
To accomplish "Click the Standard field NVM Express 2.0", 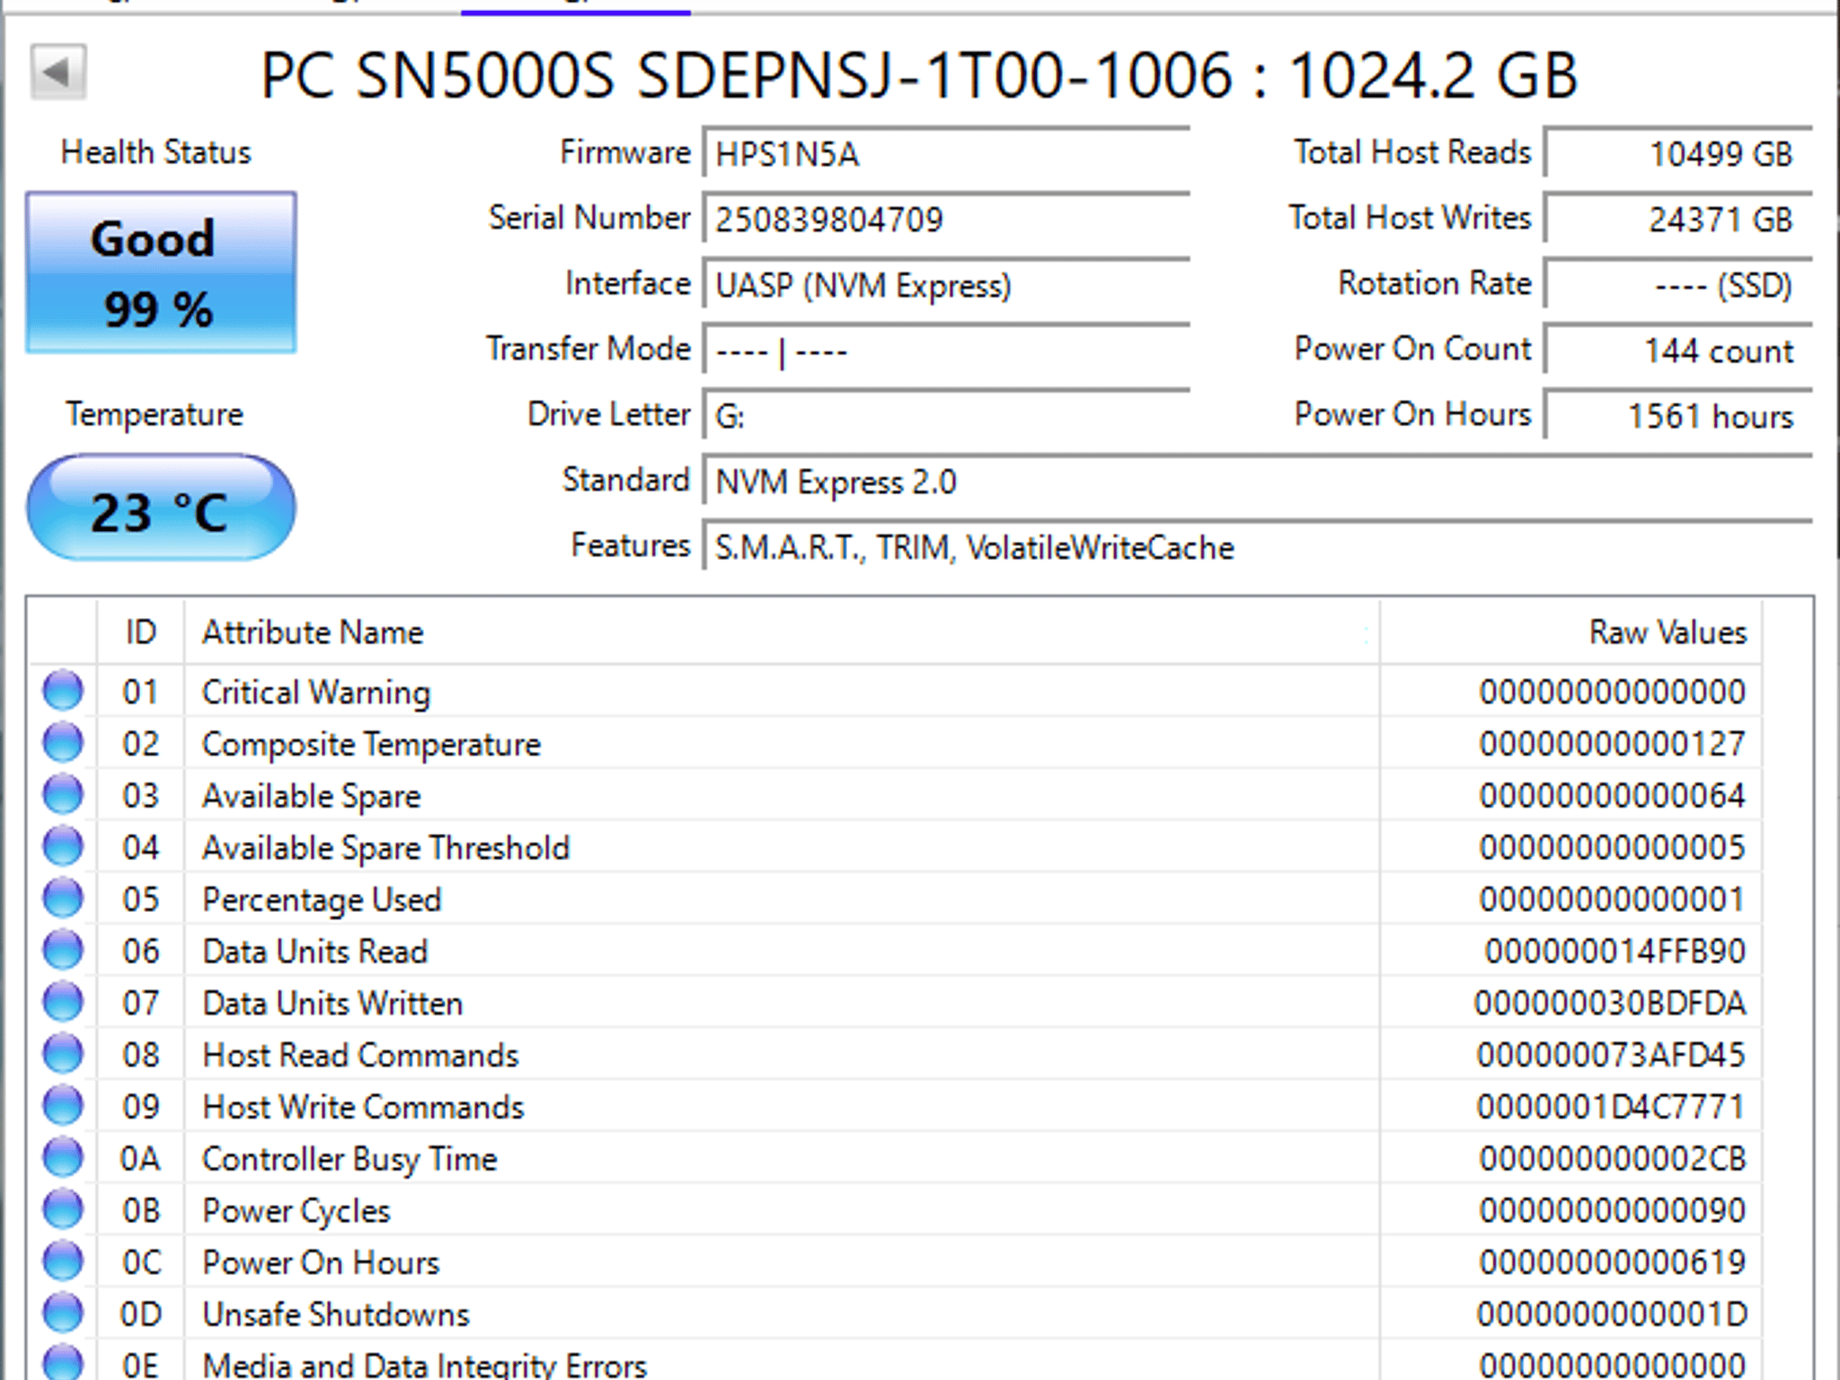I will coord(1257,482).
